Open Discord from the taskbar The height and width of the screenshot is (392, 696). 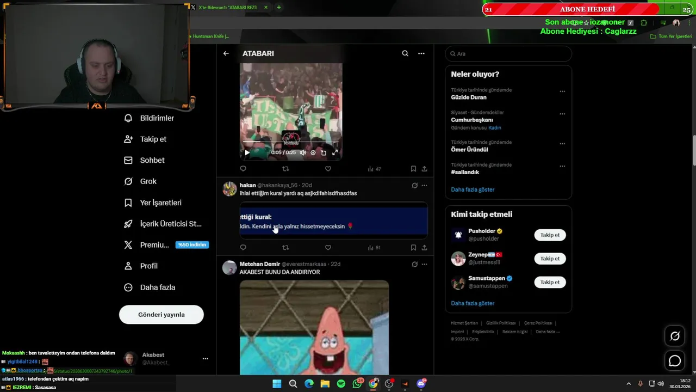(x=421, y=384)
